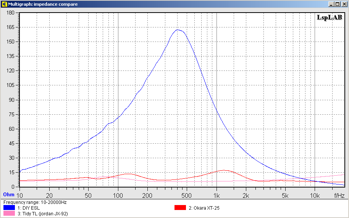Click the red Okara curve peak near 1k
349x218 pixels.
coord(224,170)
